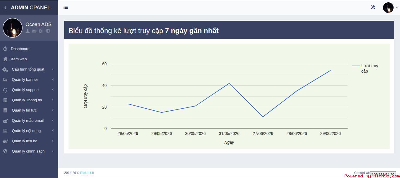The width and height of the screenshot is (400, 178).
Task: Toggle the Lượt truy cập legend series
Action: 365,69
